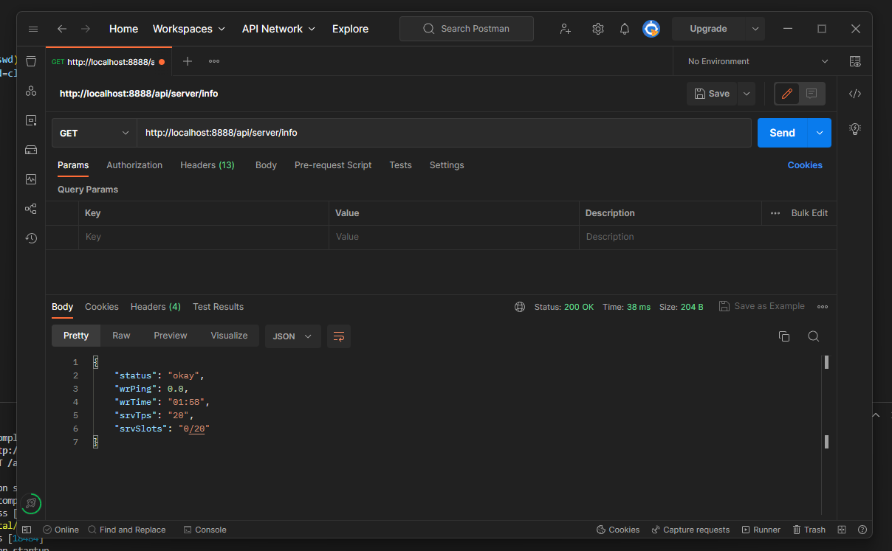Click the Send button
The height and width of the screenshot is (551, 892).
(783, 133)
